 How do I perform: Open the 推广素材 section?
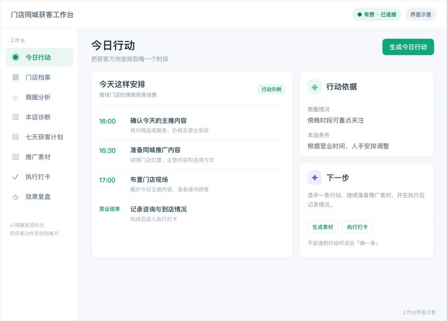39,157
